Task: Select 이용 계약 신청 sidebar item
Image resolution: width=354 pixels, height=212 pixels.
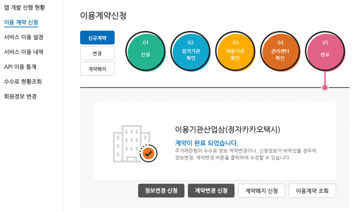Action: (x=21, y=22)
